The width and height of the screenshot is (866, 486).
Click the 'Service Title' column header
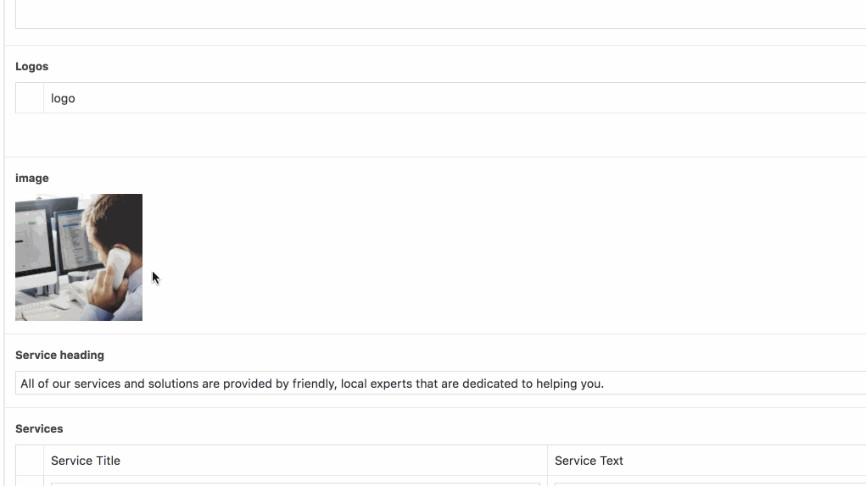86,461
